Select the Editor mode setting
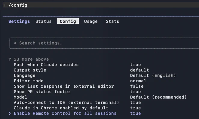The height and width of the screenshot is (119, 199). click(x=29, y=81)
